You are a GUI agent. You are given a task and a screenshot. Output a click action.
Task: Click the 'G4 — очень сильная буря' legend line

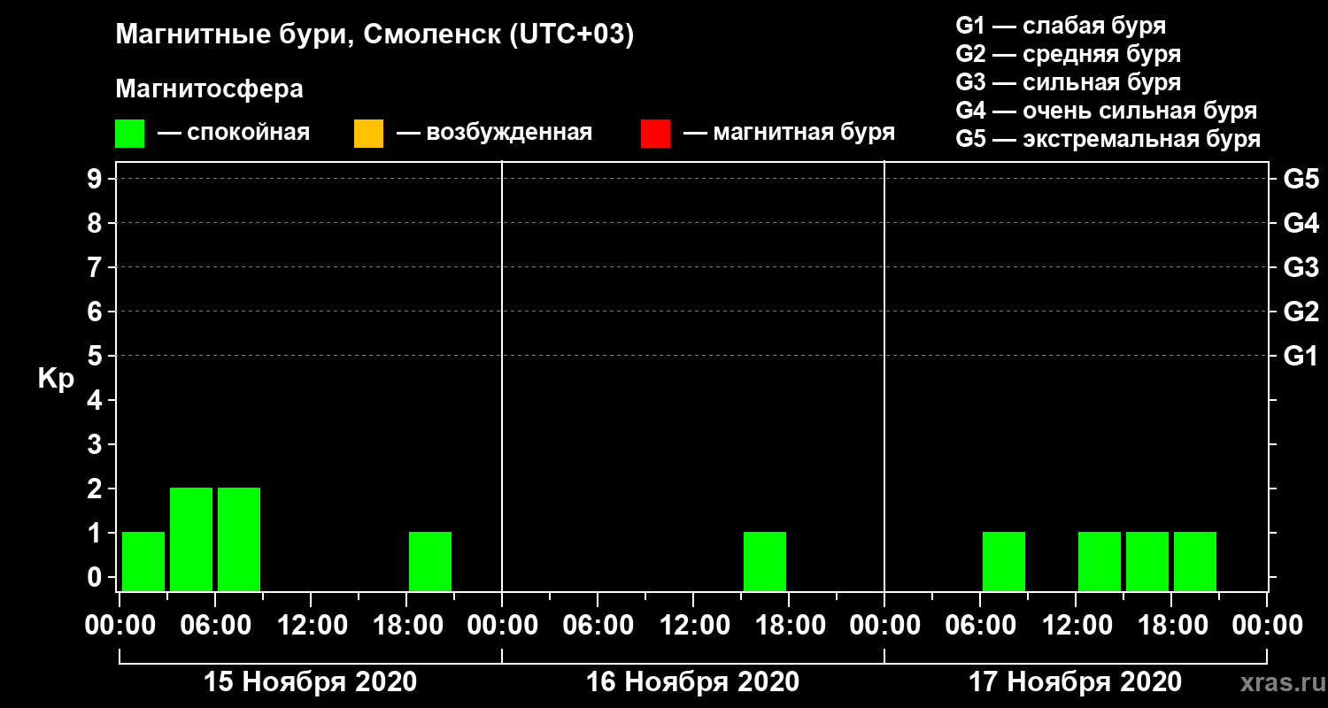tap(1107, 111)
